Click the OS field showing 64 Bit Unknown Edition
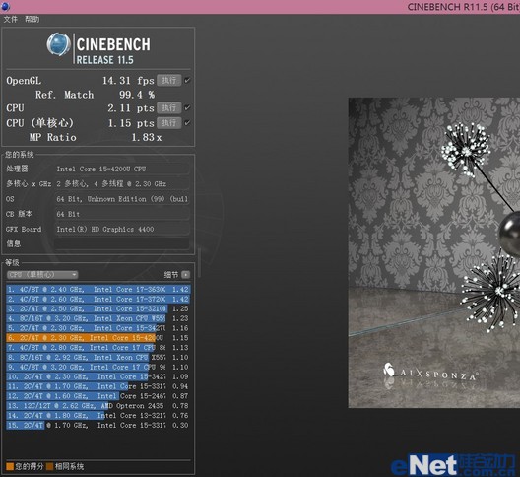This screenshot has height=477, width=520. point(122,199)
